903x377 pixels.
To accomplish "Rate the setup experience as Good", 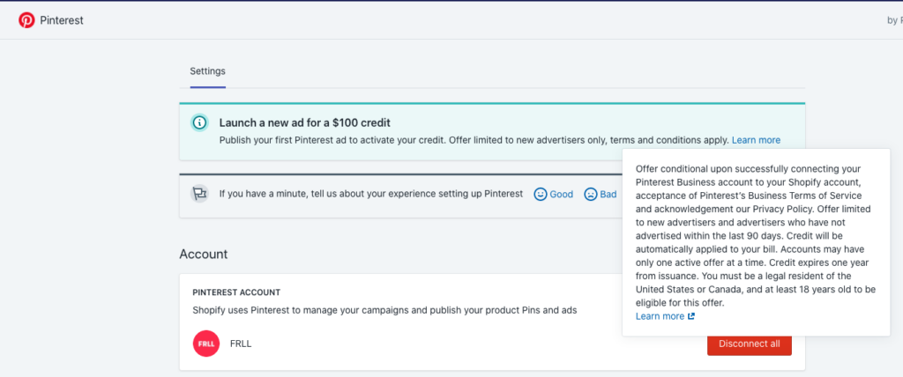I will (x=554, y=195).
